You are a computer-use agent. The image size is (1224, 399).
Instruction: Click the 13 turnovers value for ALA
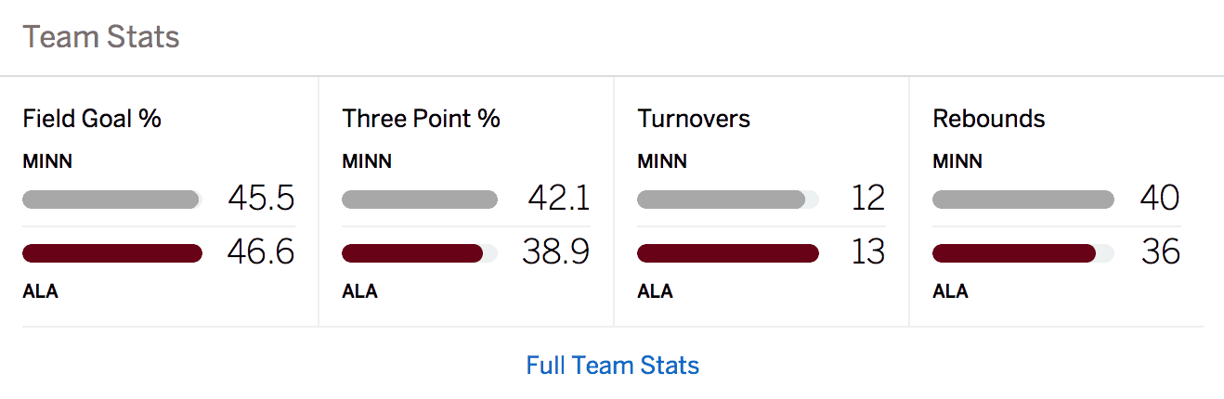click(x=868, y=252)
